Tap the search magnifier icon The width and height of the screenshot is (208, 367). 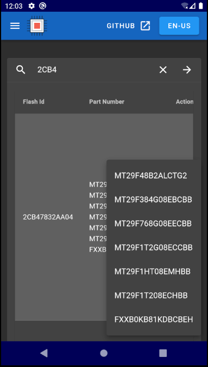click(21, 70)
